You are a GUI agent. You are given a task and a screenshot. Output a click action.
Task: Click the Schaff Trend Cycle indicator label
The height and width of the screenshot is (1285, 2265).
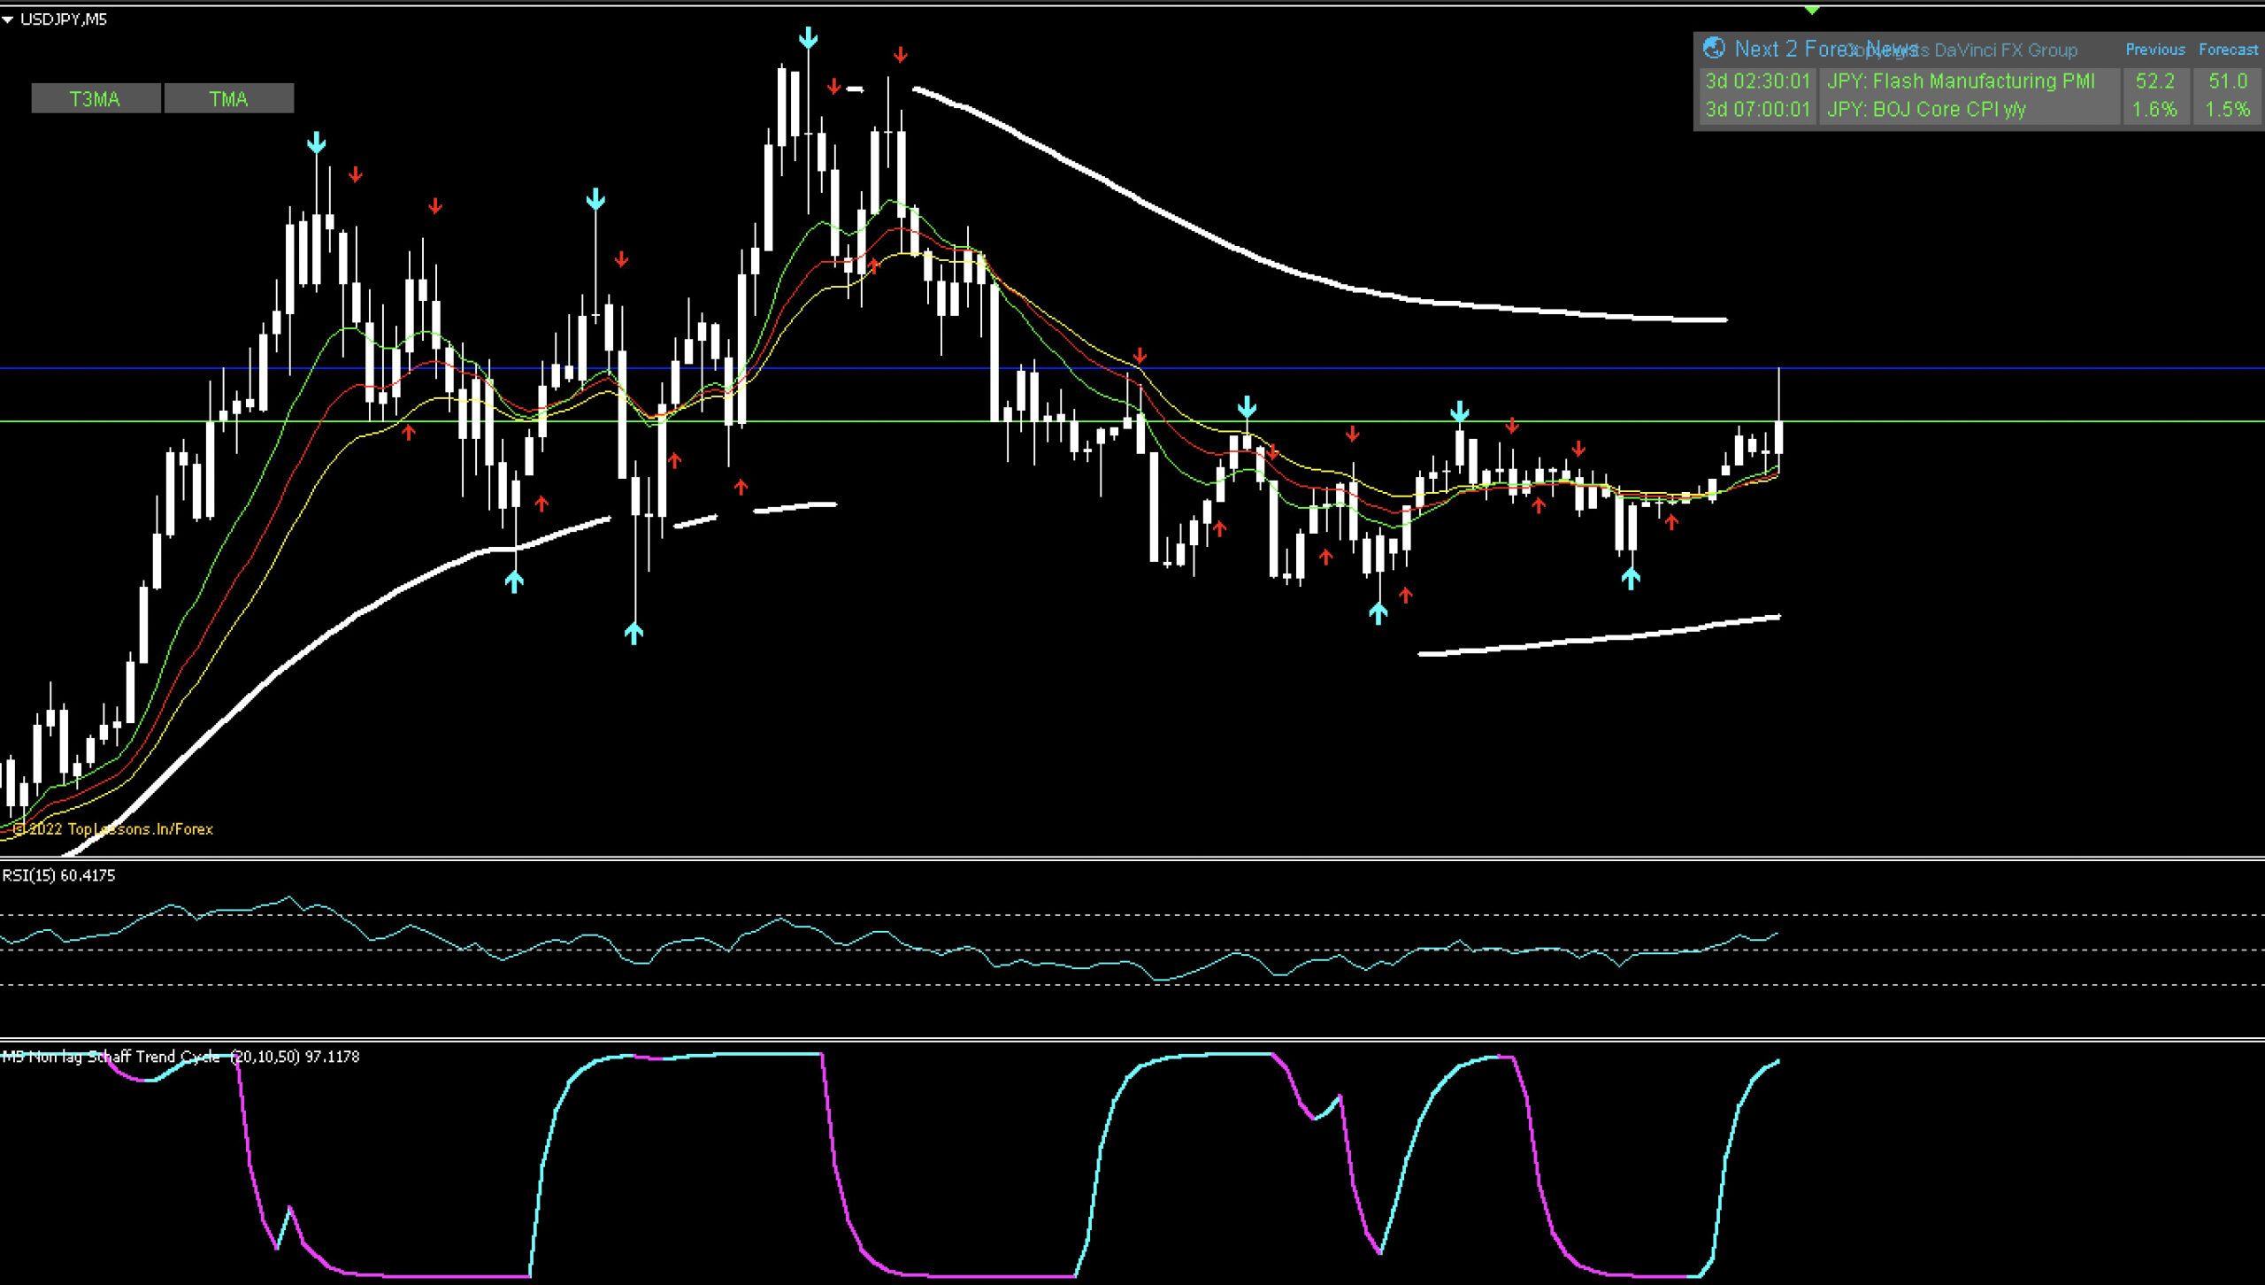pyautogui.click(x=180, y=1057)
